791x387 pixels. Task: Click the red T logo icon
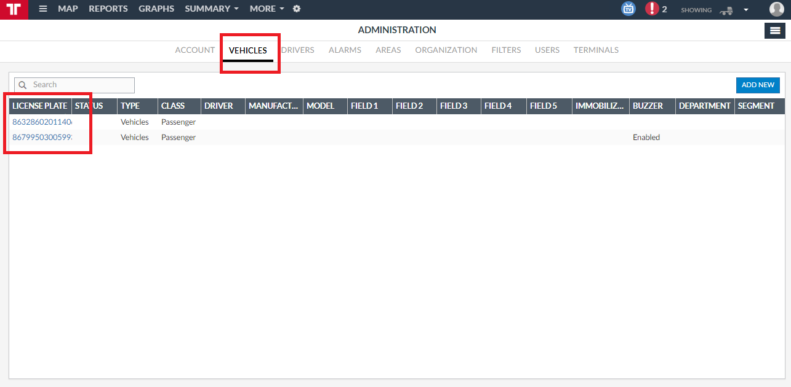pos(14,9)
